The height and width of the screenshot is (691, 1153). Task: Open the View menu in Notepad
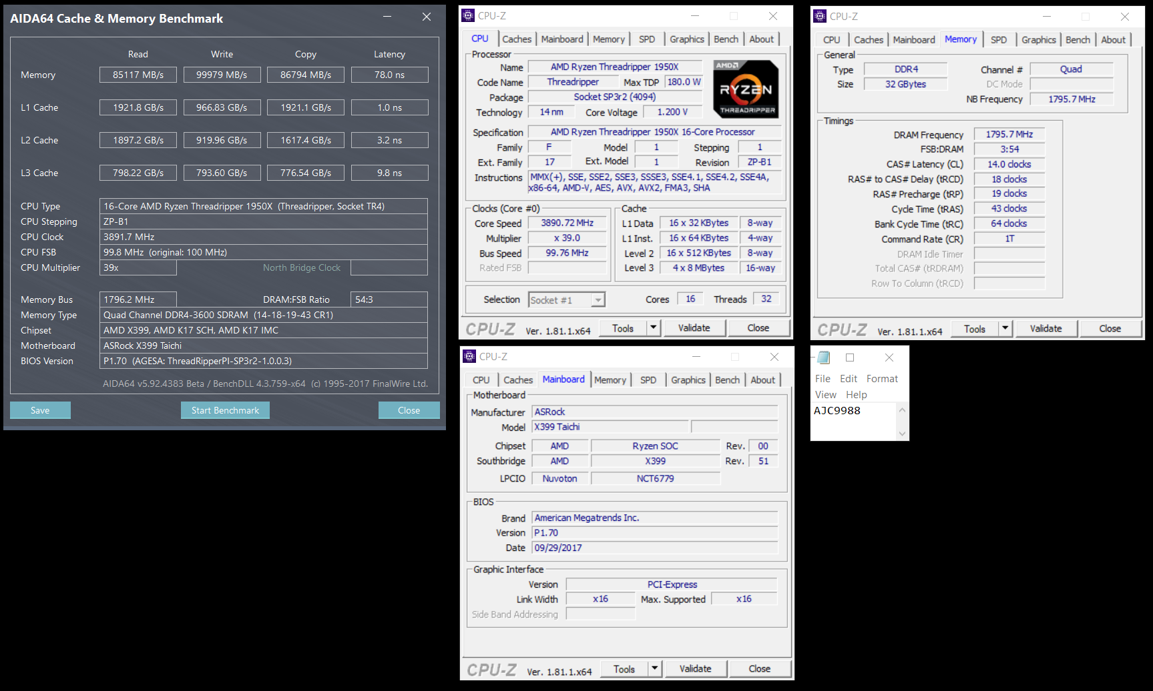point(825,395)
